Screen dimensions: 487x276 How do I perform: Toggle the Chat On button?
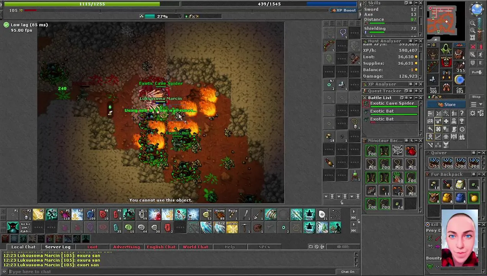(348, 272)
